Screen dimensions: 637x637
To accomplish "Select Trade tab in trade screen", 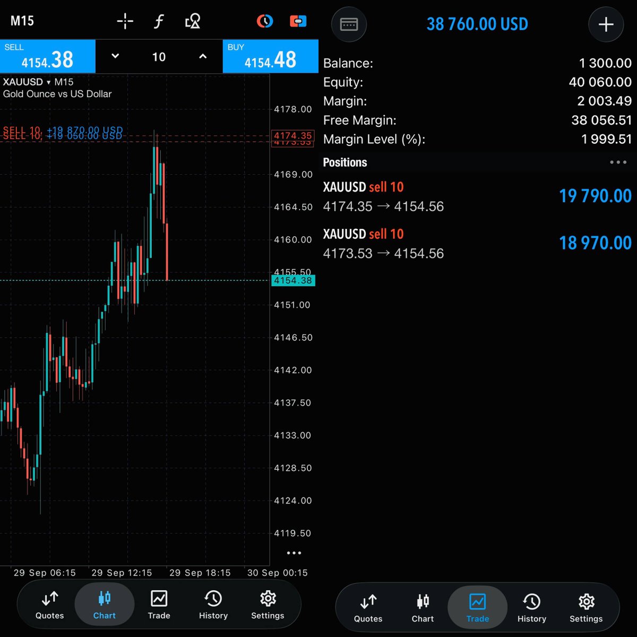I will click(478, 608).
